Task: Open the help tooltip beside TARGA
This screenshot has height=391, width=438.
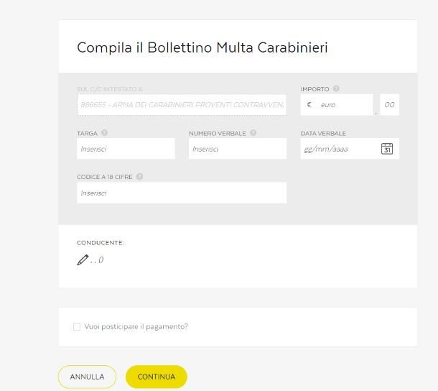Action: coord(105,133)
